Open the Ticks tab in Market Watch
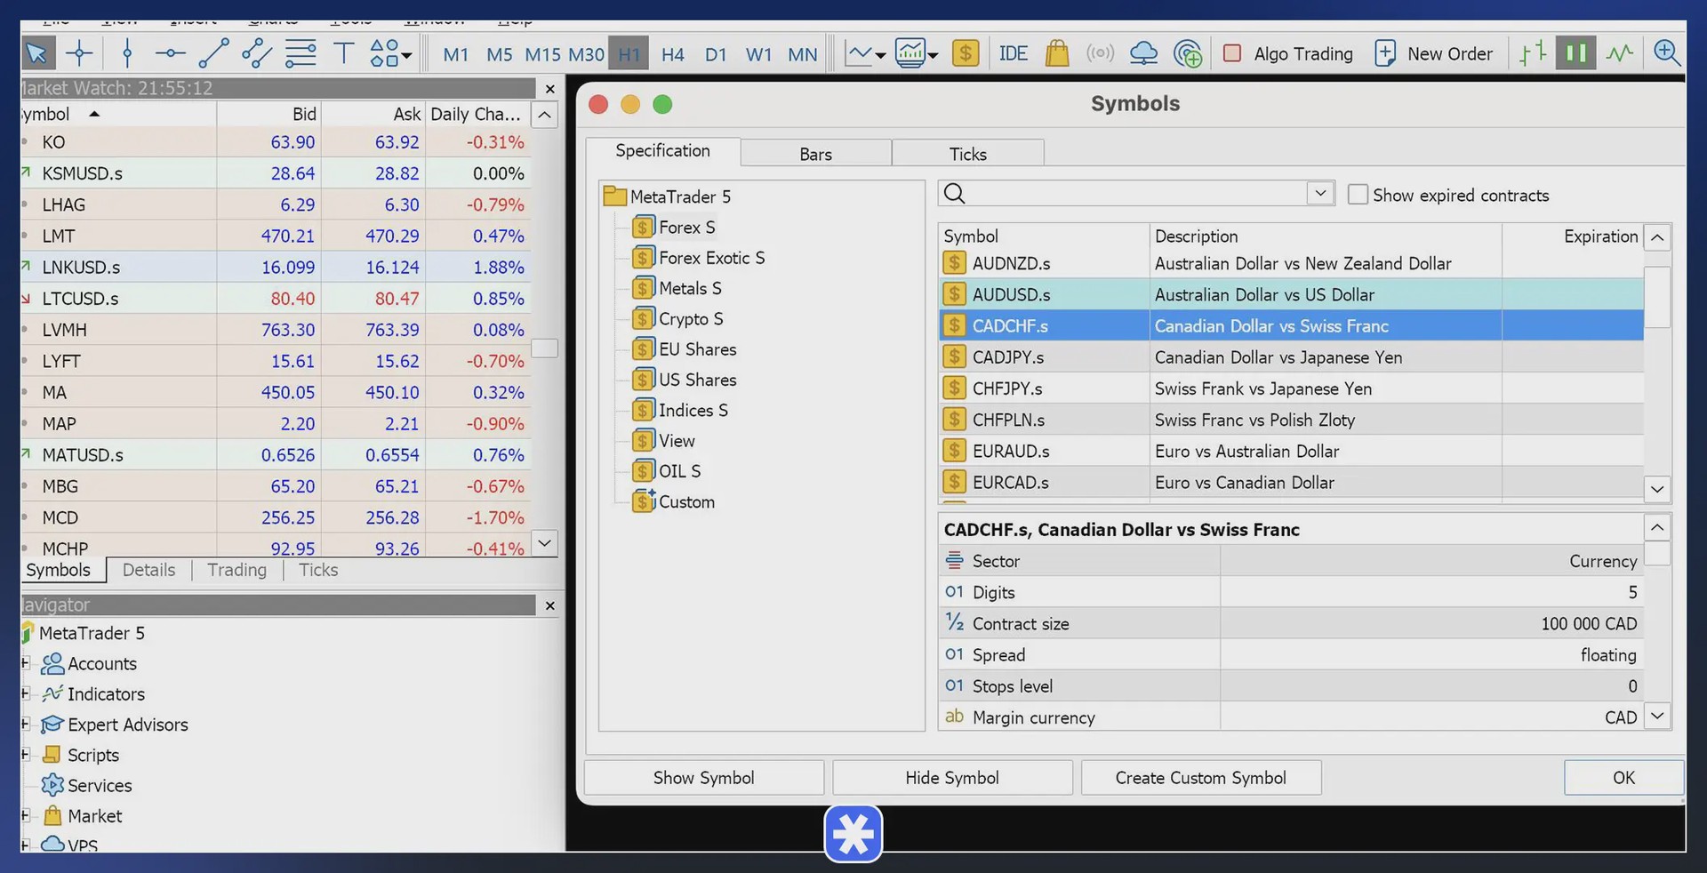The image size is (1707, 873). coord(318,570)
